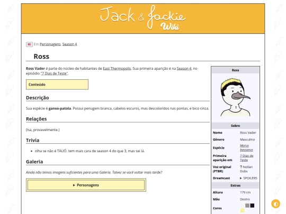The image size is (286, 214).
Task: Expand the Conteúdo table of contents box
Action: pyautogui.click(x=57, y=85)
